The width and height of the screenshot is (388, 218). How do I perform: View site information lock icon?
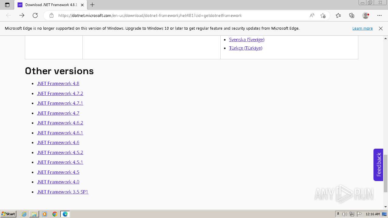pyautogui.click(x=52, y=15)
